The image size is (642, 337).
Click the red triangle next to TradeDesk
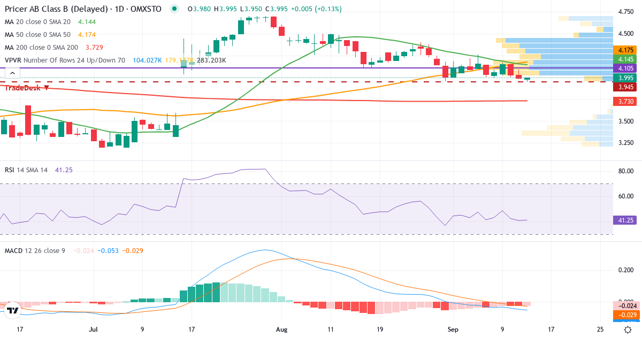(47, 88)
